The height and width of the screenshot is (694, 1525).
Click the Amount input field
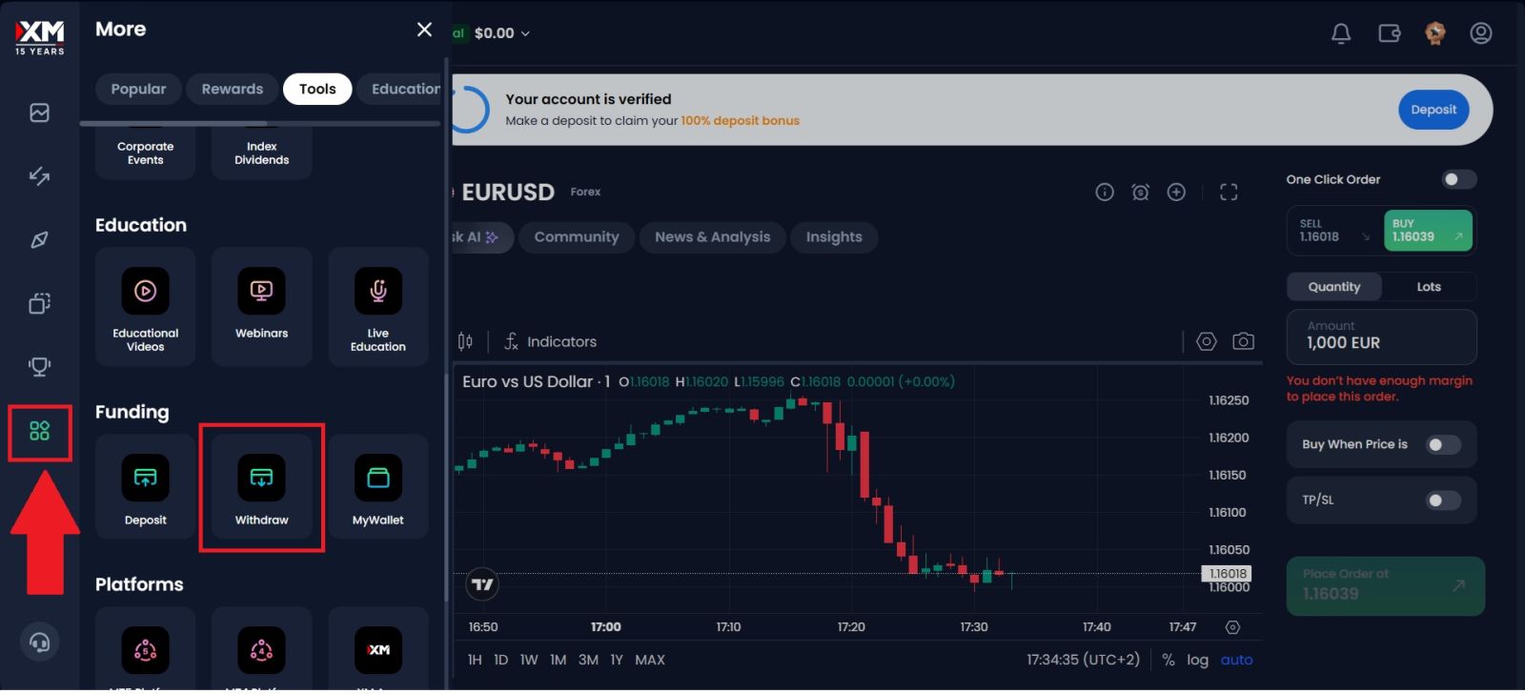coord(1380,337)
